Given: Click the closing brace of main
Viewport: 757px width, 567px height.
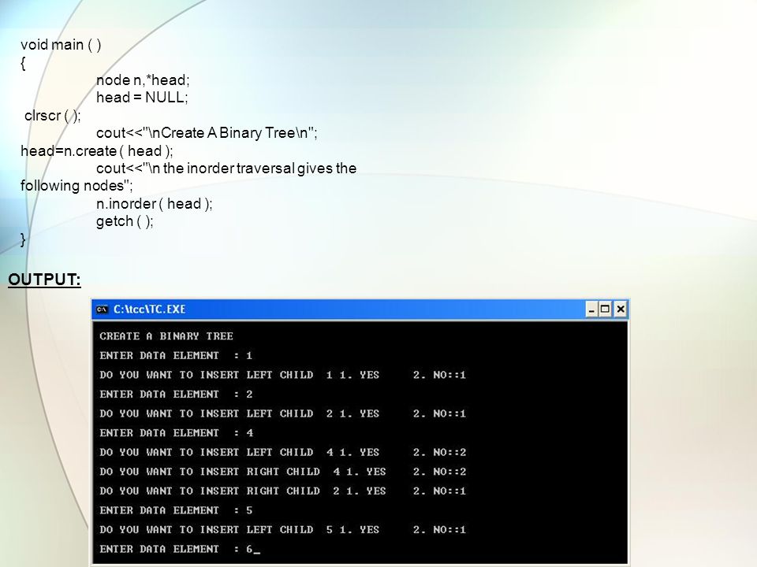Looking at the screenshot, I should click(x=23, y=239).
